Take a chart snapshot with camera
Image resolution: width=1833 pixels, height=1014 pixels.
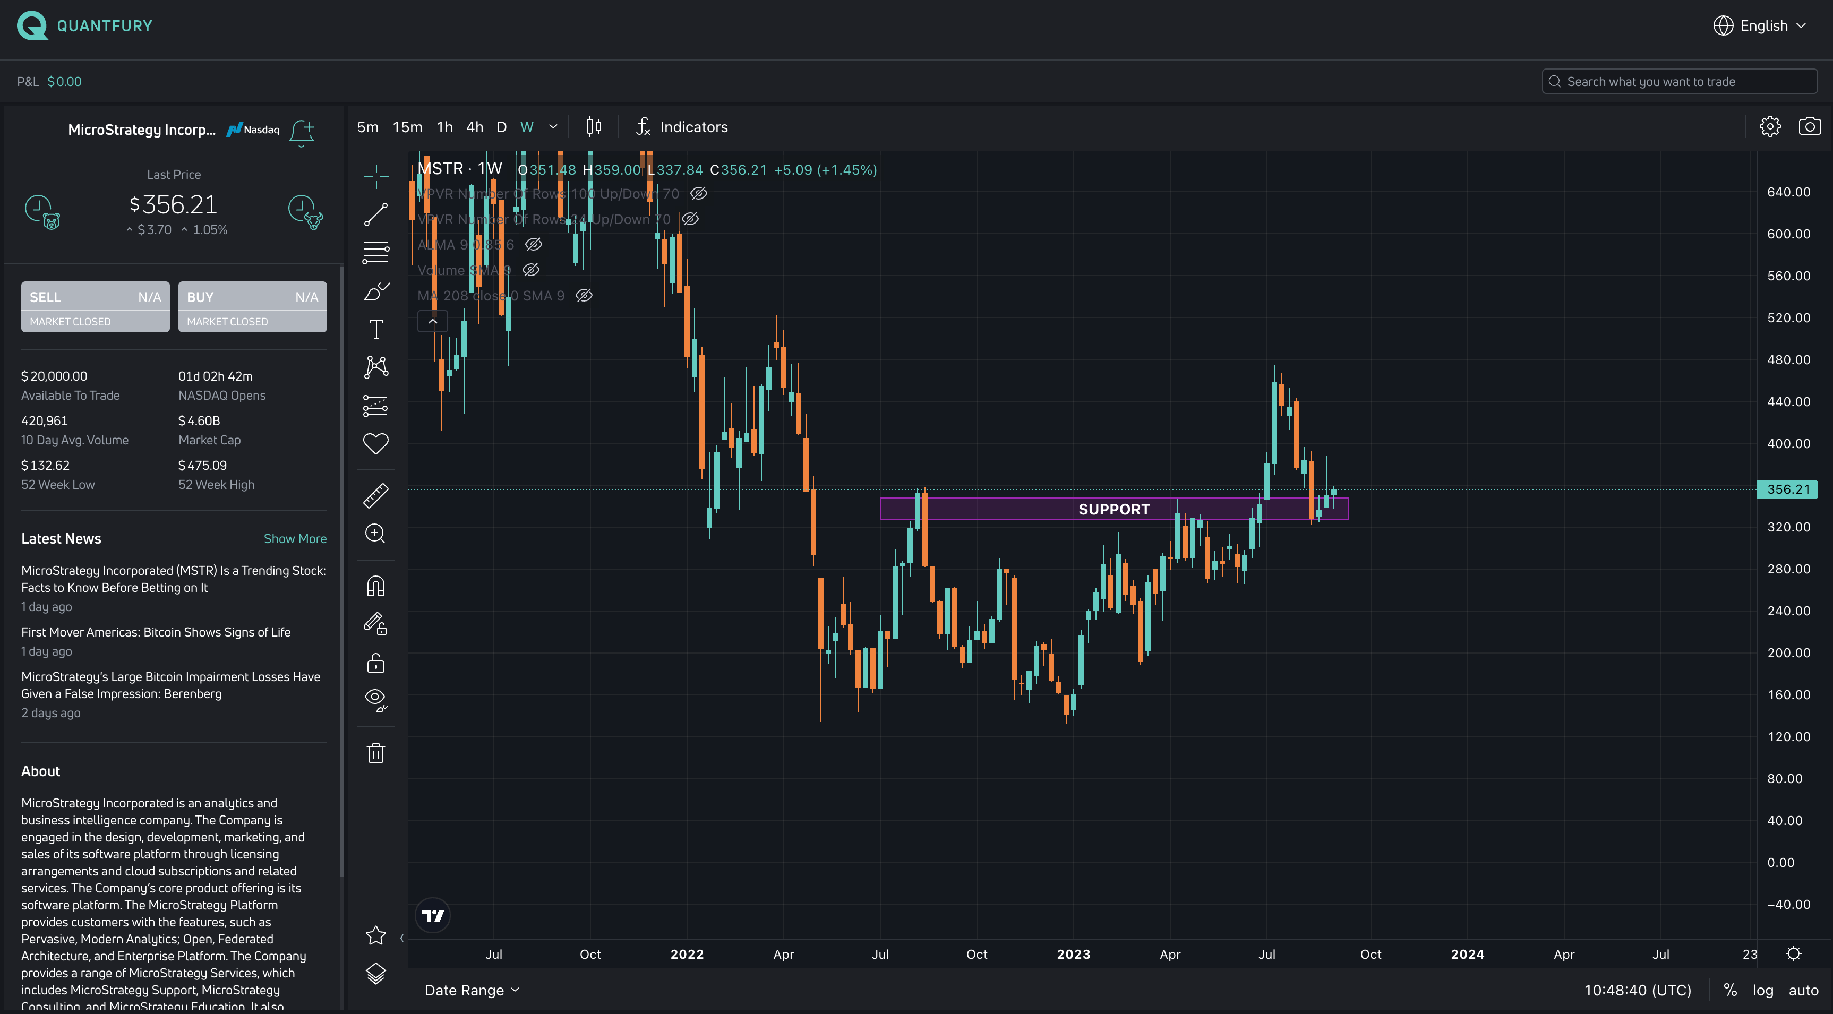pyautogui.click(x=1810, y=127)
